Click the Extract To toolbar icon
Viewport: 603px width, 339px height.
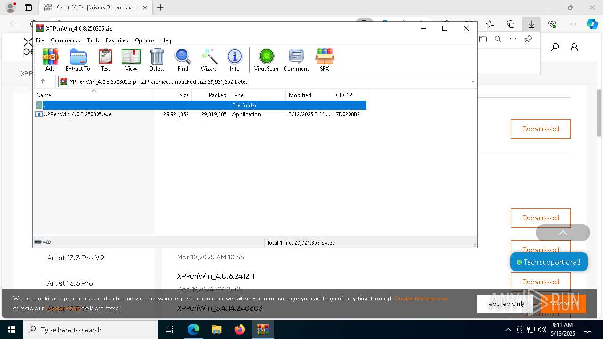tap(78, 60)
